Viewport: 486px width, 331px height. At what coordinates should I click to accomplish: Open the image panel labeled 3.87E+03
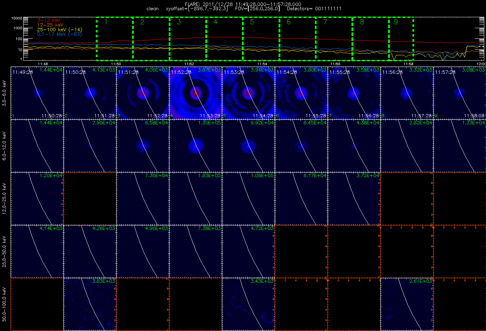tap(195, 93)
